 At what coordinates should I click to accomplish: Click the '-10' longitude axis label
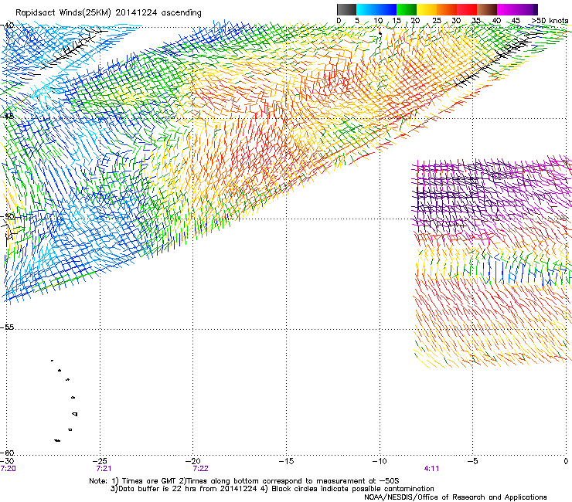(x=380, y=461)
